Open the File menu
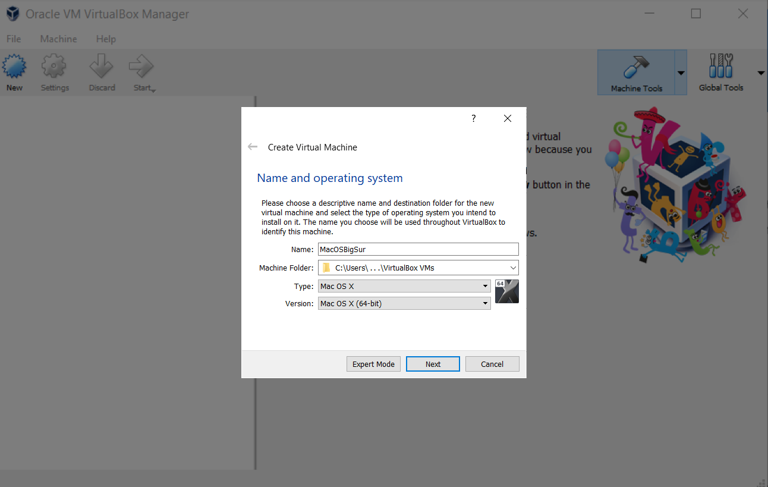The image size is (768, 487). pos(14,39)
